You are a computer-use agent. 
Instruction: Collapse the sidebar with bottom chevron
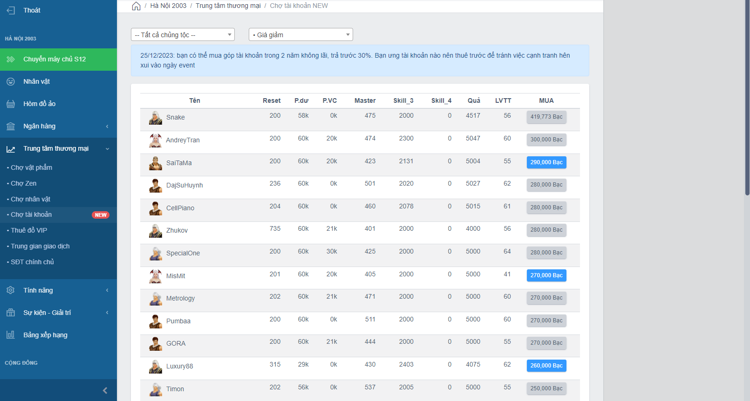tap(105, 390)
